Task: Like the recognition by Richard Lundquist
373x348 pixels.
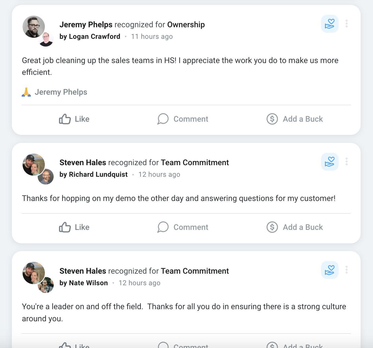Action: click(74, 227)
